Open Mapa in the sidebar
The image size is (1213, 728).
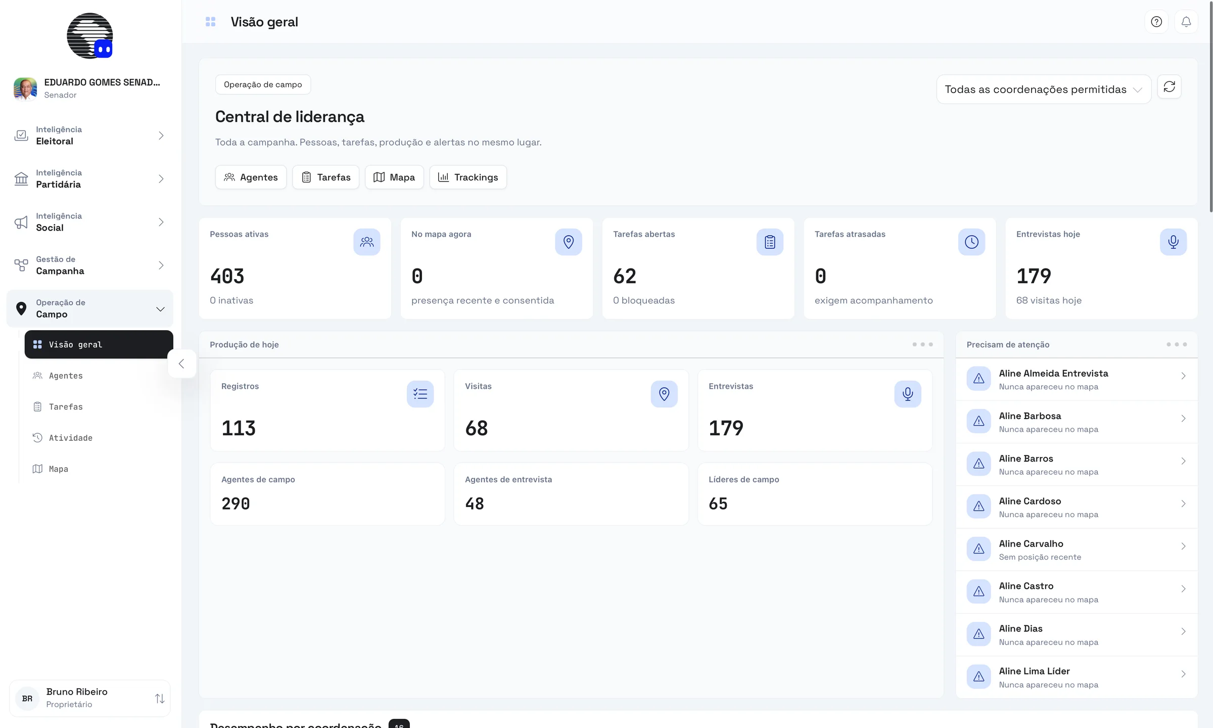point(99,469)
